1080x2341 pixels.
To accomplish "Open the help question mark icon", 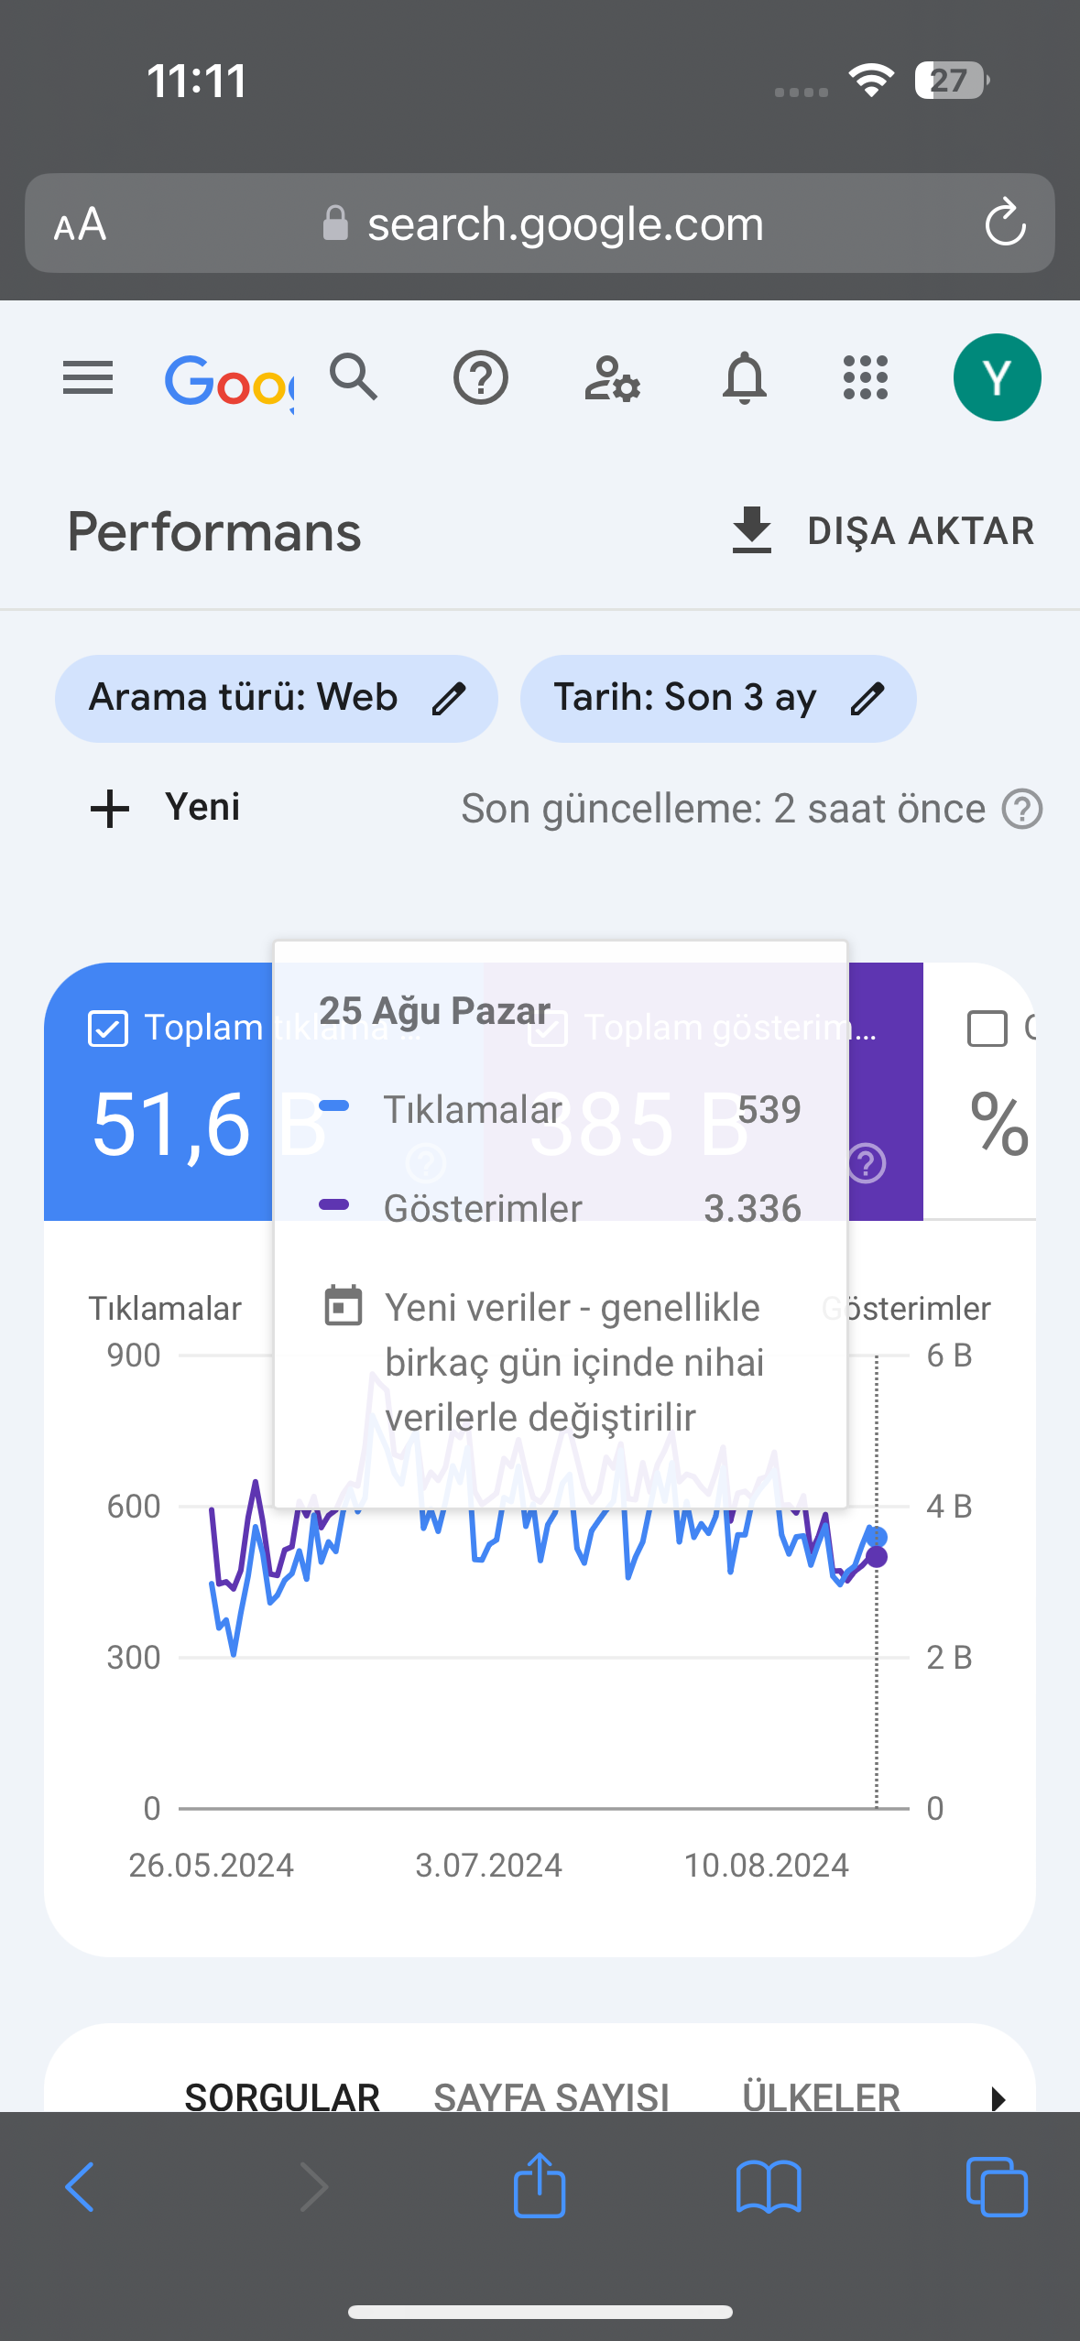I will coord(481,377).
